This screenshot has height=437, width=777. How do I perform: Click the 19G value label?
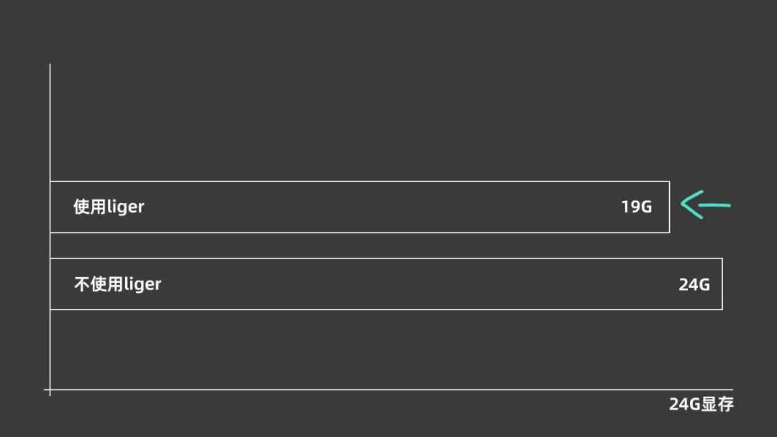(636, 207)
